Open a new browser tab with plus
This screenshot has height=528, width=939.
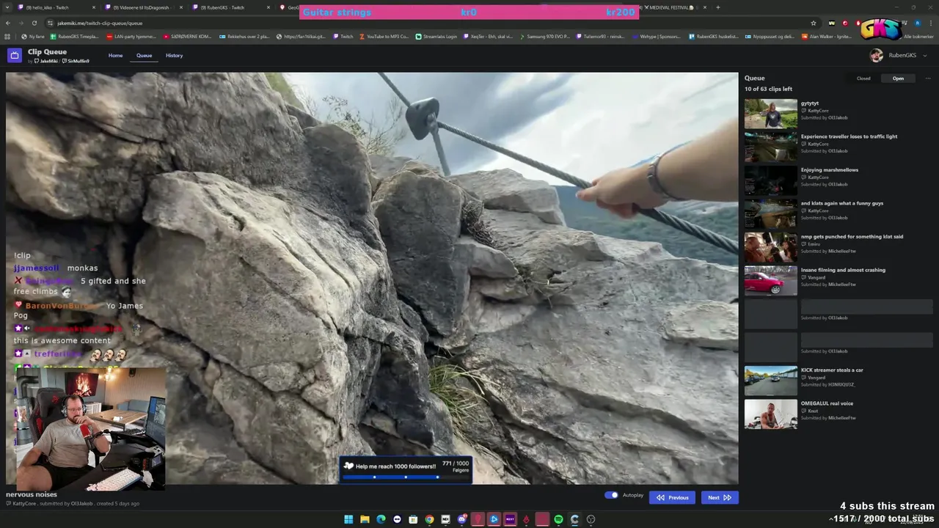[x=717, y=7]
